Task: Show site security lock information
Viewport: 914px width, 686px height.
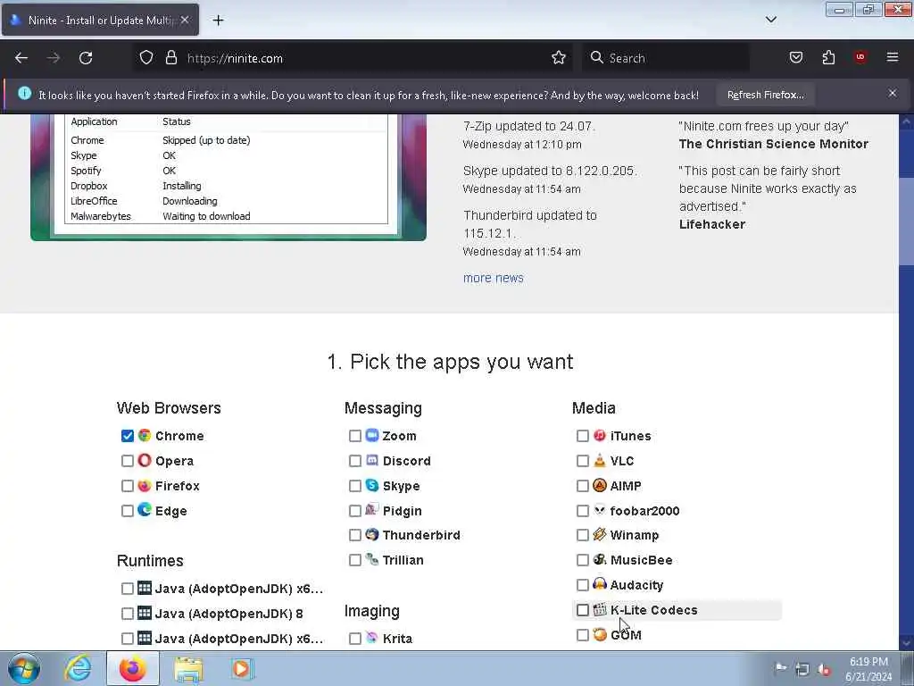Action: click(x=170, y=58)
